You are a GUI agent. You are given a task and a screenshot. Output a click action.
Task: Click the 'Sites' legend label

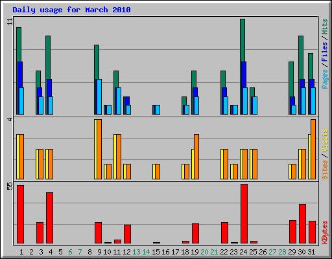tap(325, 170)
